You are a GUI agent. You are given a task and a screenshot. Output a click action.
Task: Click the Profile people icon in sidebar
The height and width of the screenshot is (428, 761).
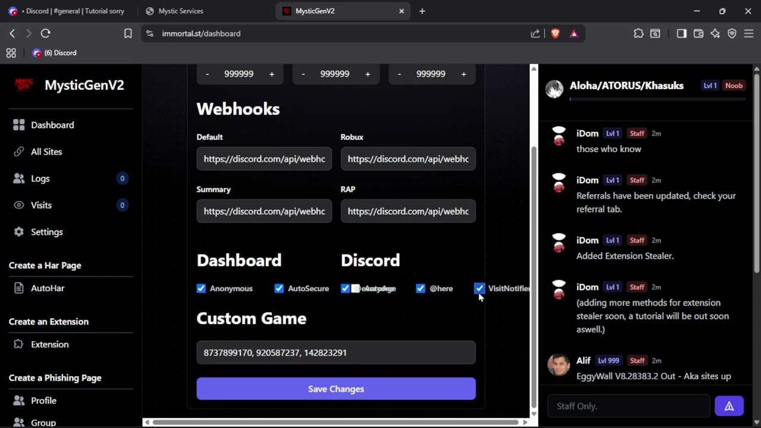19,401
